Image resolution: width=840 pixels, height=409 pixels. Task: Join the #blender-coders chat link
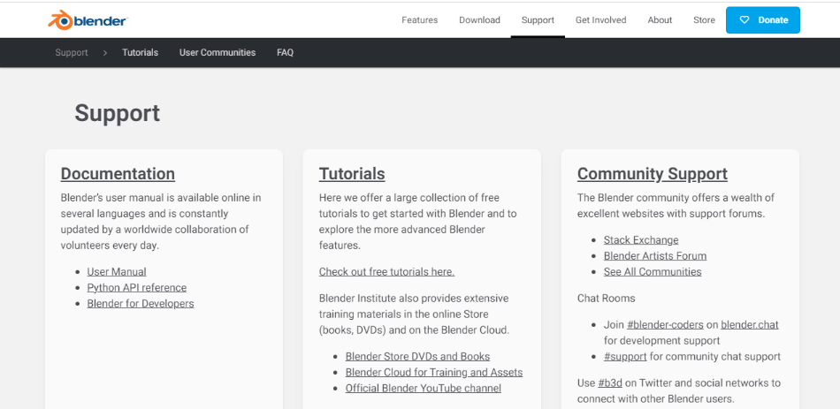pyautogui.click(x=665, y=324)
